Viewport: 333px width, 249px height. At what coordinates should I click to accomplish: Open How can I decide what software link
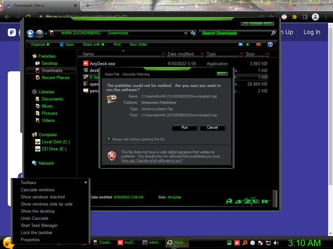pyautogui.click(x=152, y=160)
